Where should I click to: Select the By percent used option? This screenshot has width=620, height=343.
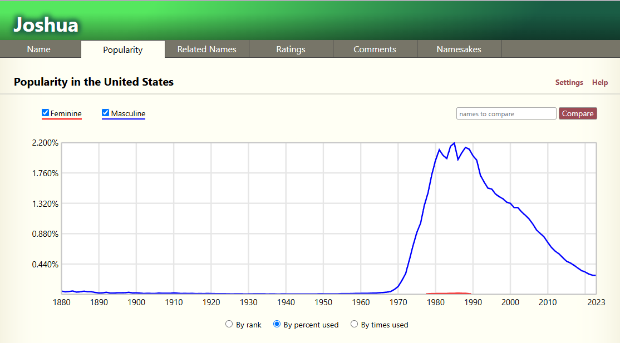(x=277, y=324)
